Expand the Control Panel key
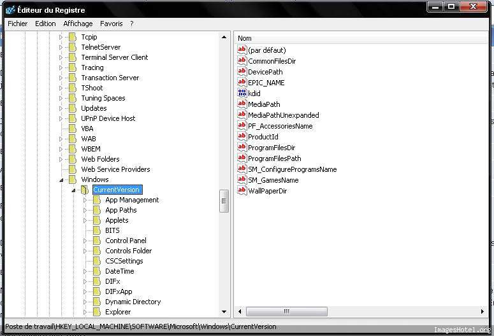Screen dimensions: 494x336 point(85,241)
